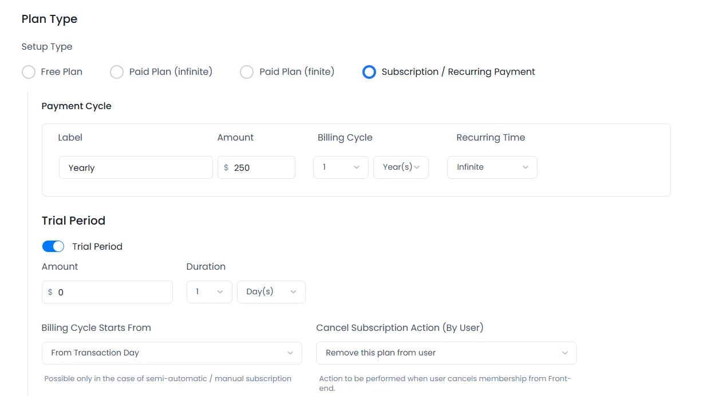This screenshot has width=715, height=396.
Task: Open the Recurring Time dropdown showing Infinite
Action: [492, 167]
